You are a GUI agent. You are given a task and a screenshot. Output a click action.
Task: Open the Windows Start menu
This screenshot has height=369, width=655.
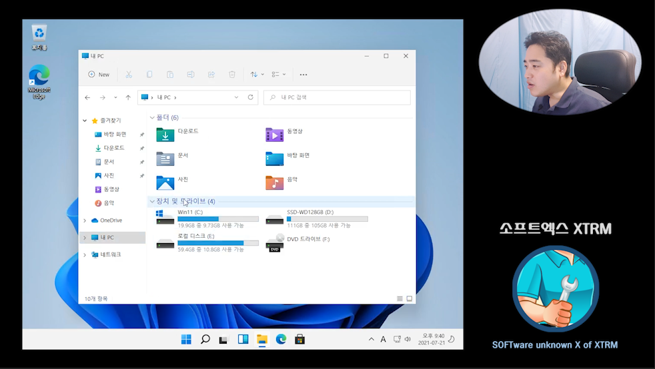[186, 340]
